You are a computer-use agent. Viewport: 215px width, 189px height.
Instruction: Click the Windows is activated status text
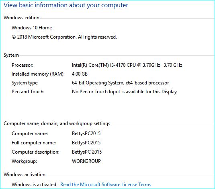tap(34, 184)
